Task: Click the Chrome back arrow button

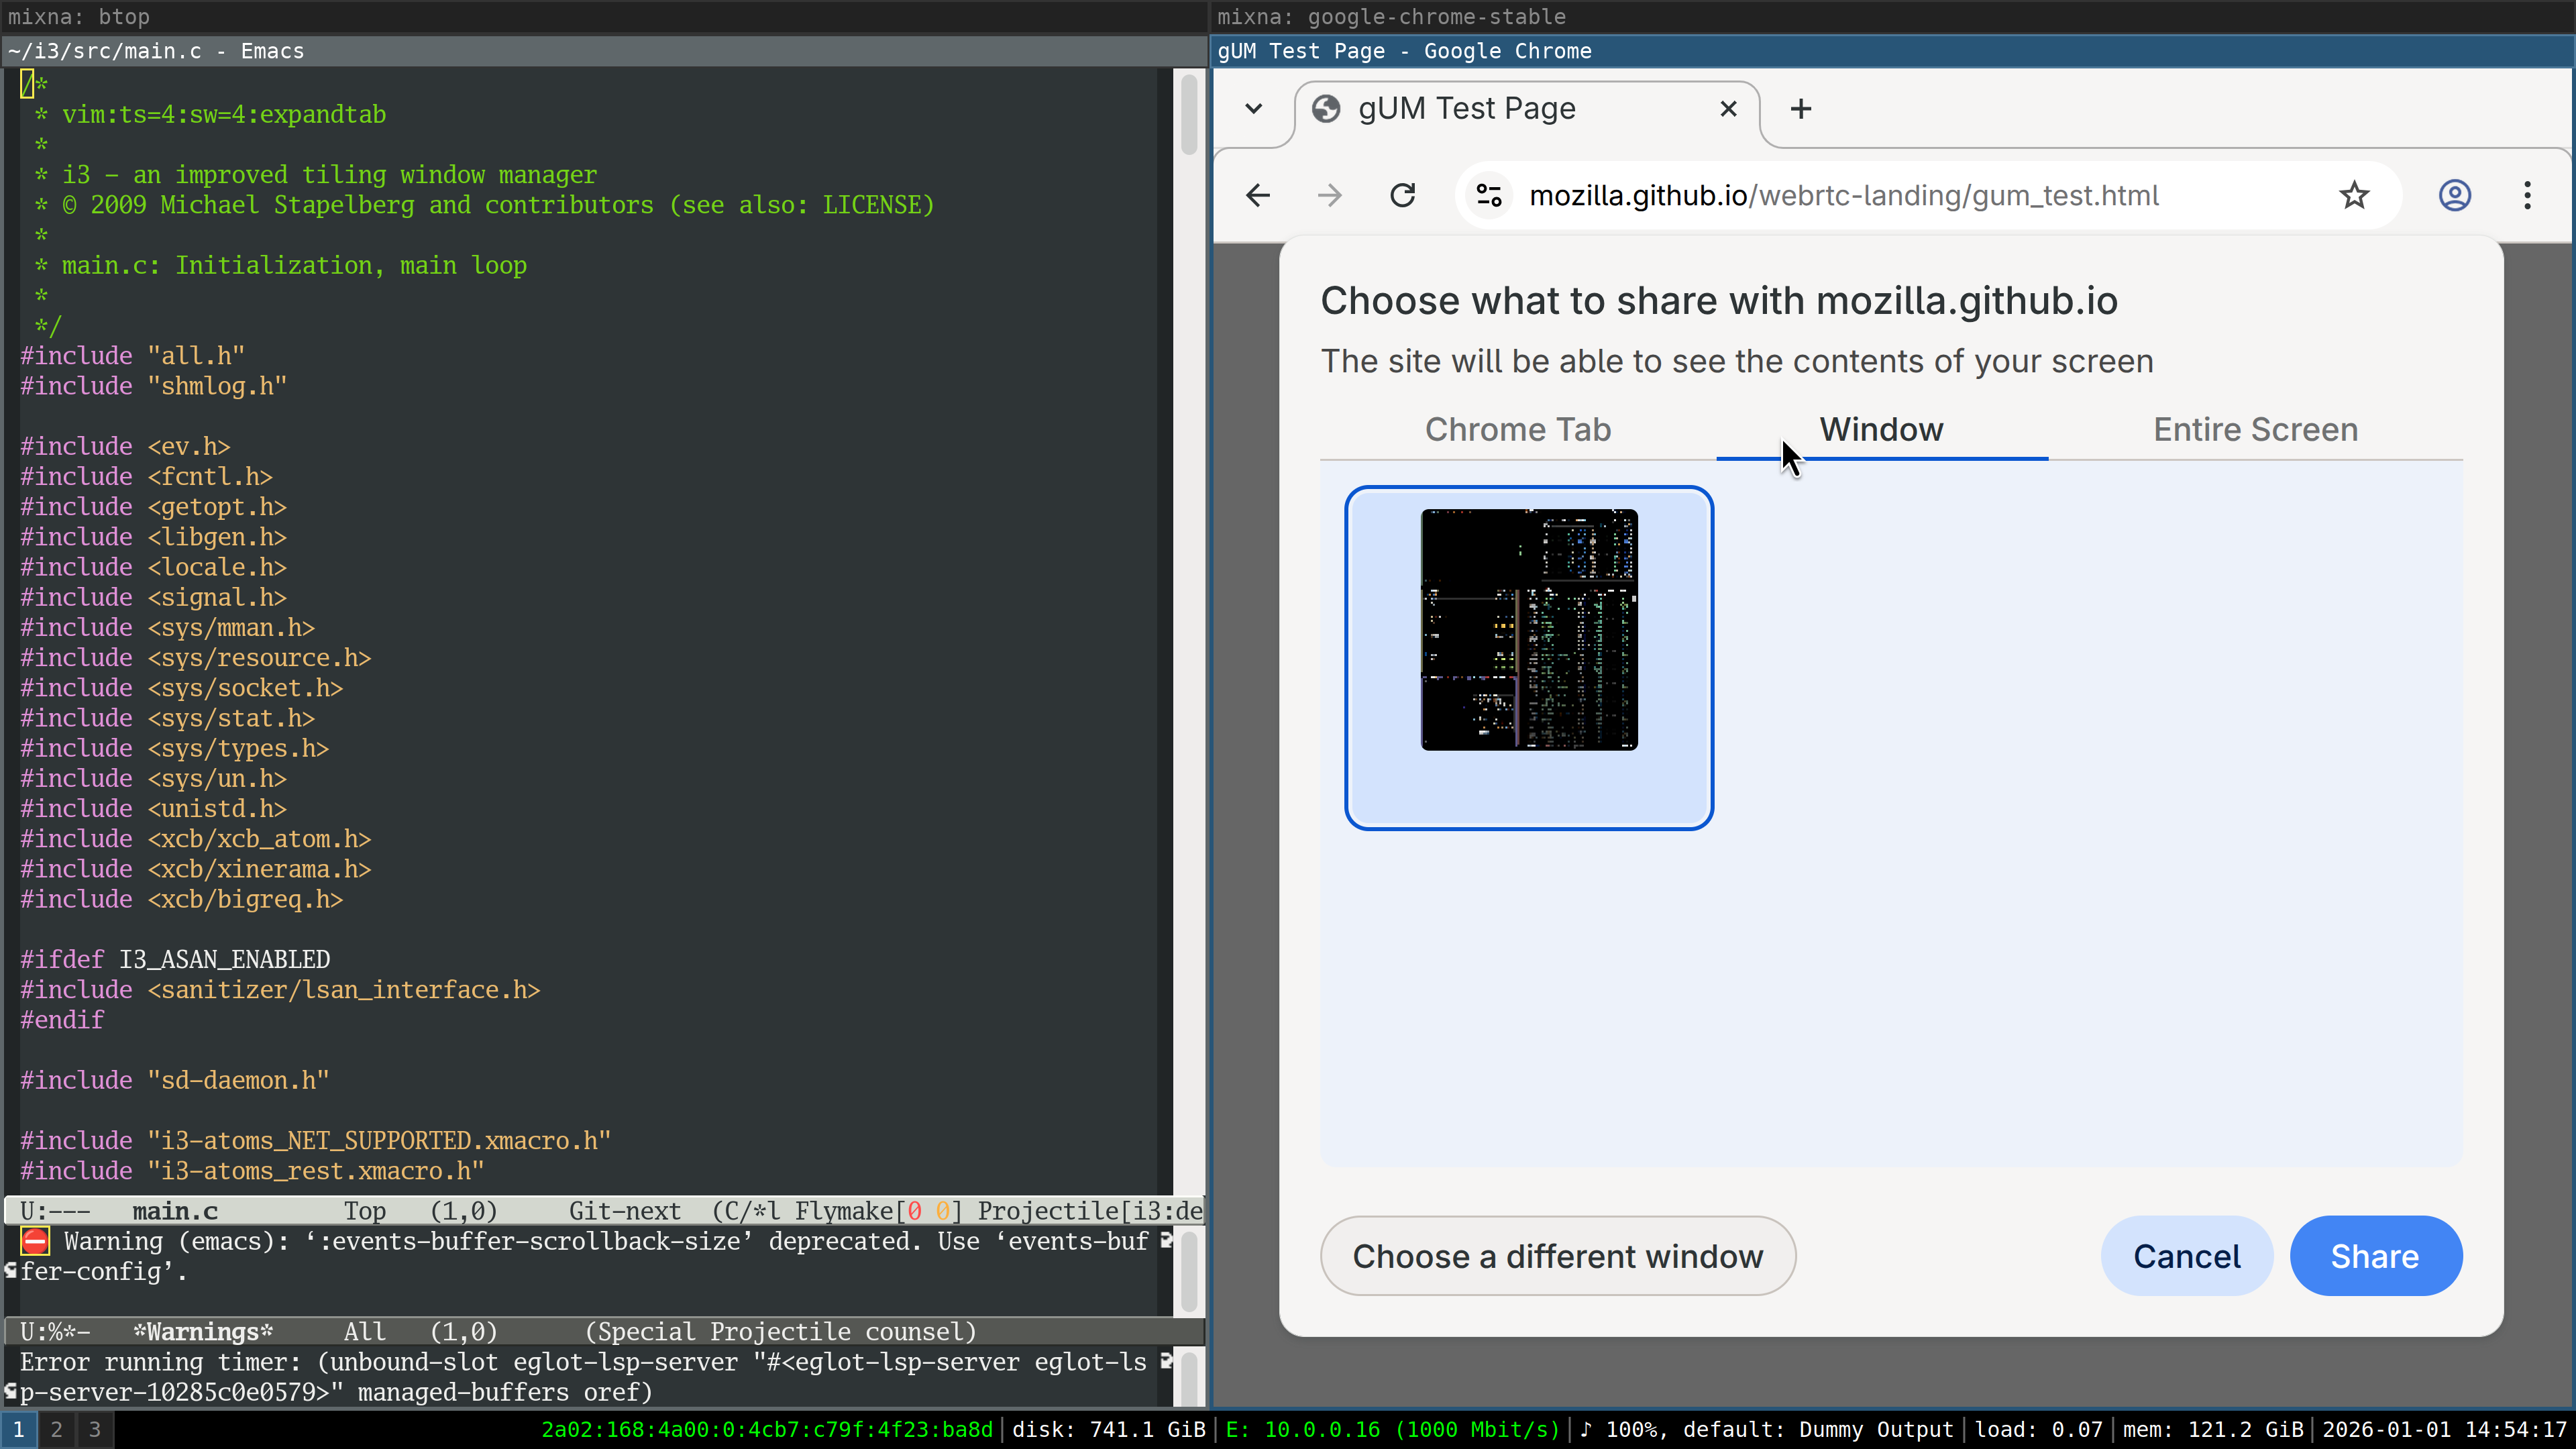Action: pos(1258,195)
